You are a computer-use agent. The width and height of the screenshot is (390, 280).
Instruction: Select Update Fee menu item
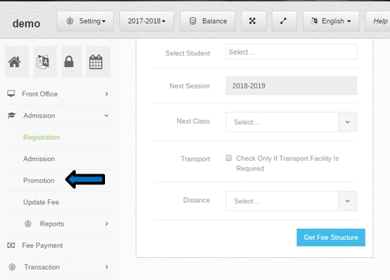41,202
